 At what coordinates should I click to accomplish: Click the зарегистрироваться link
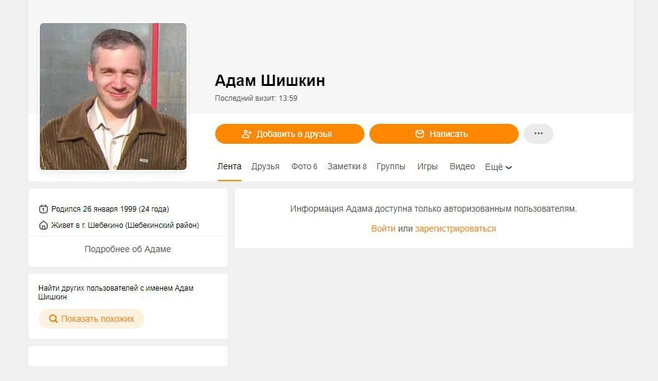coord(455,228)
